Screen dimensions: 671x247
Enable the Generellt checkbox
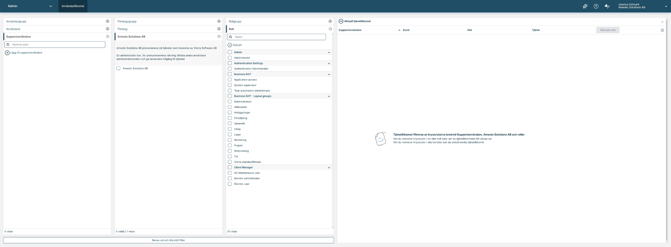[x=230, y=124]
